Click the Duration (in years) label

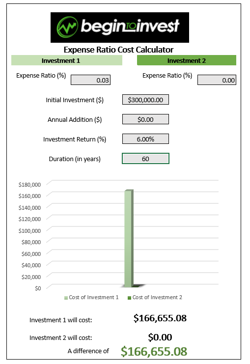click(75, 159)
